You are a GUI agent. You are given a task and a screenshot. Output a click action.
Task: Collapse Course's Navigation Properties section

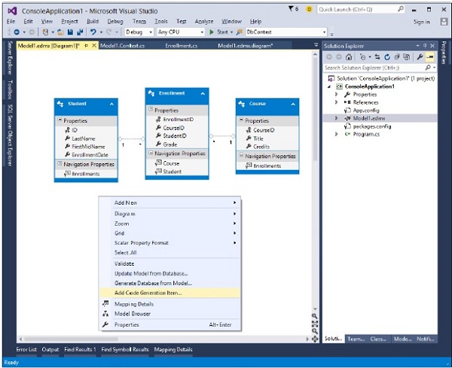point(241,156)
